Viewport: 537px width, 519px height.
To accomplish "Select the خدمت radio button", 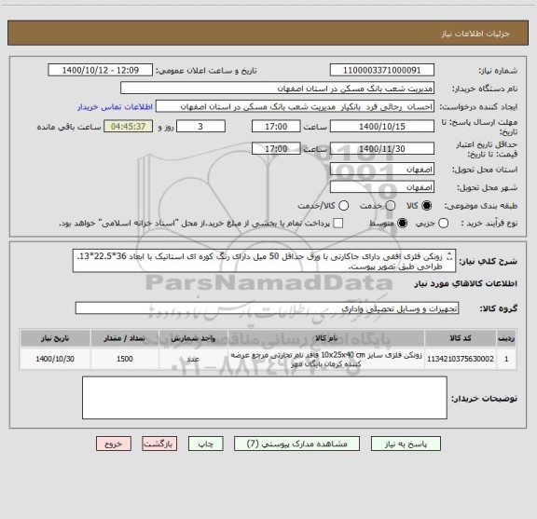I will pyautogui.click(x=391, y=205).
